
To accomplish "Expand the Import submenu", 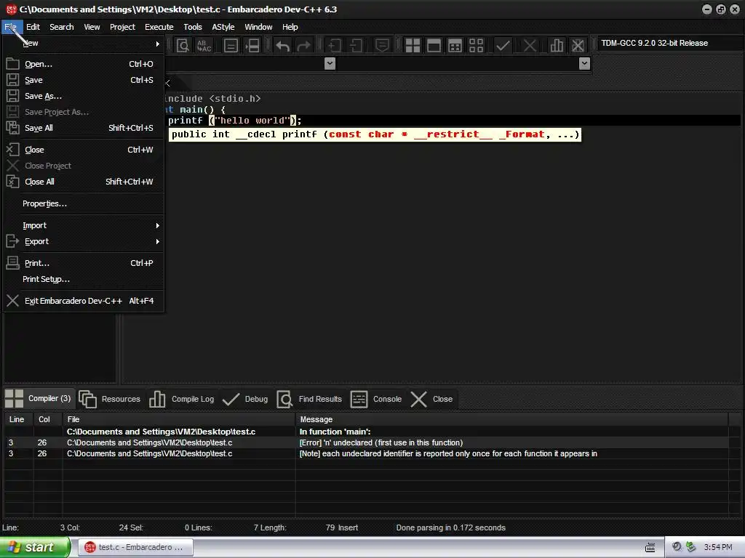I will coord(84,225).
